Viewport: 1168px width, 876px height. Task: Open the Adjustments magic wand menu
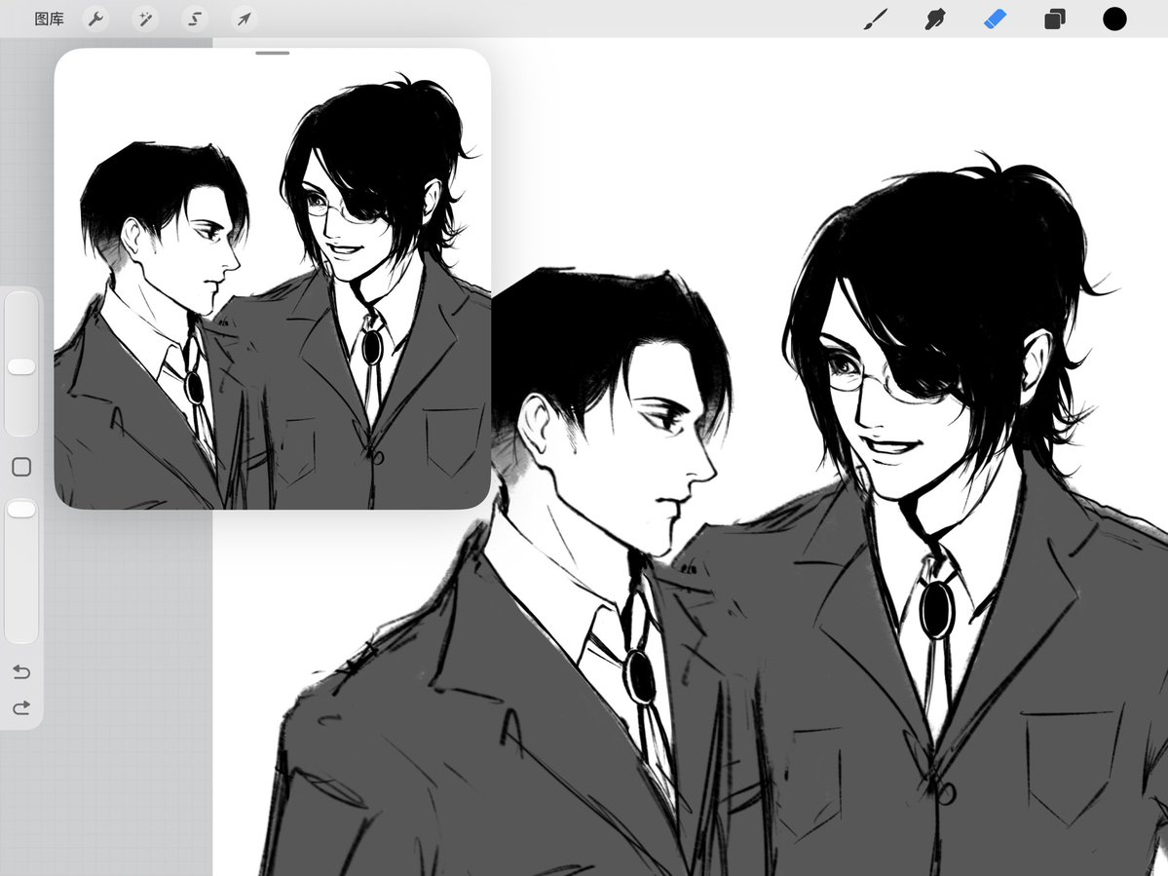[145, 19]
